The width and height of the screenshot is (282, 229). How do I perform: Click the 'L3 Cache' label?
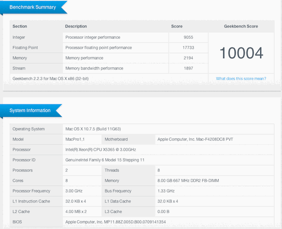(113, 212)
